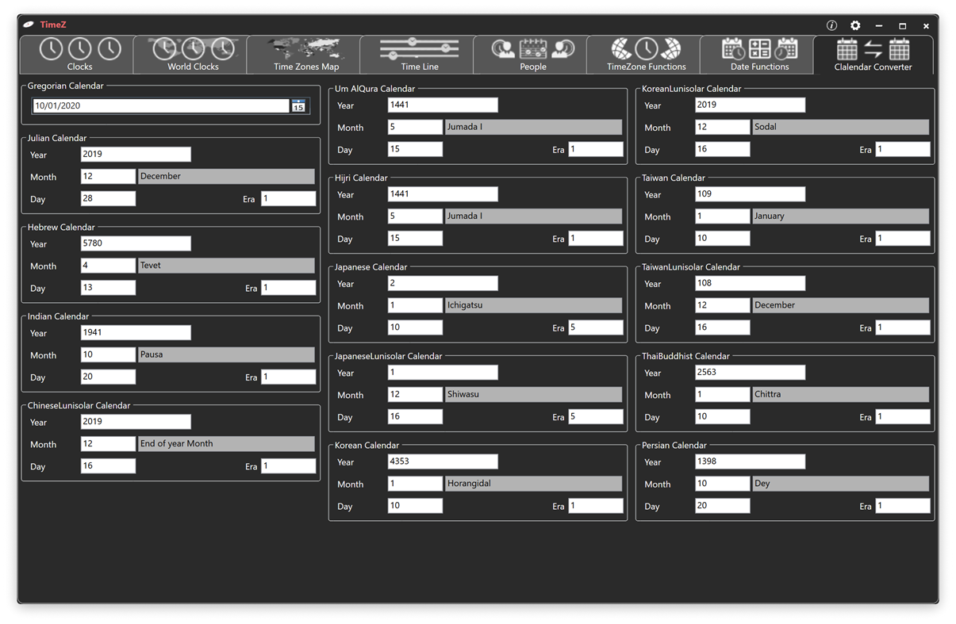
Task: Click the ThaiBuddhist Calendar Year field 2563
Action: (x=750, y=373)
